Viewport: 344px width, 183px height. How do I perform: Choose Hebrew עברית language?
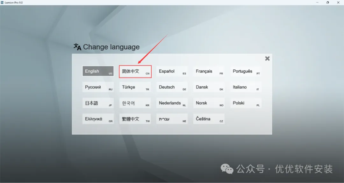172,119
